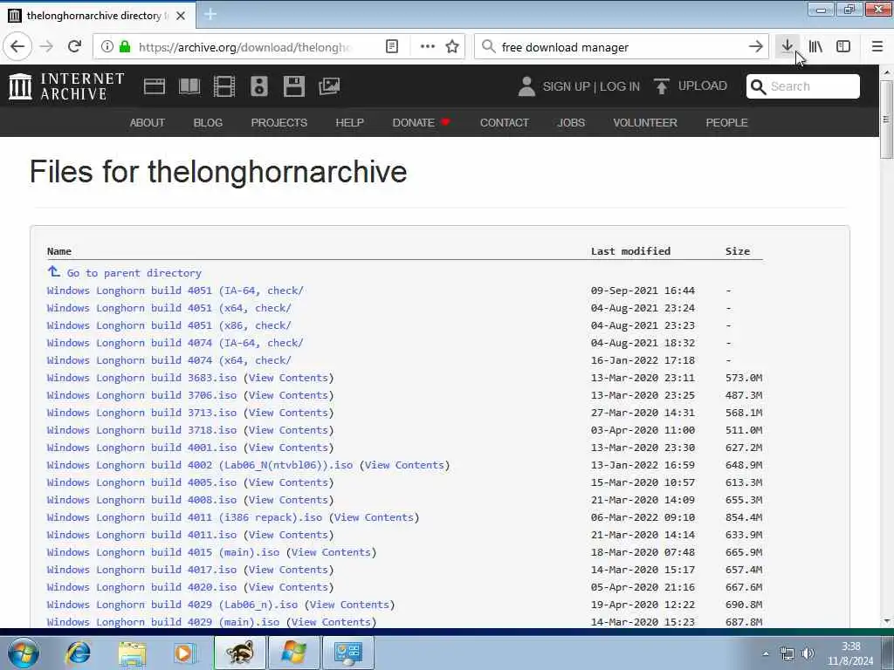Viewport: 894px width, 670px height.
Task: Reload the current page
Action: coord(74,47)
